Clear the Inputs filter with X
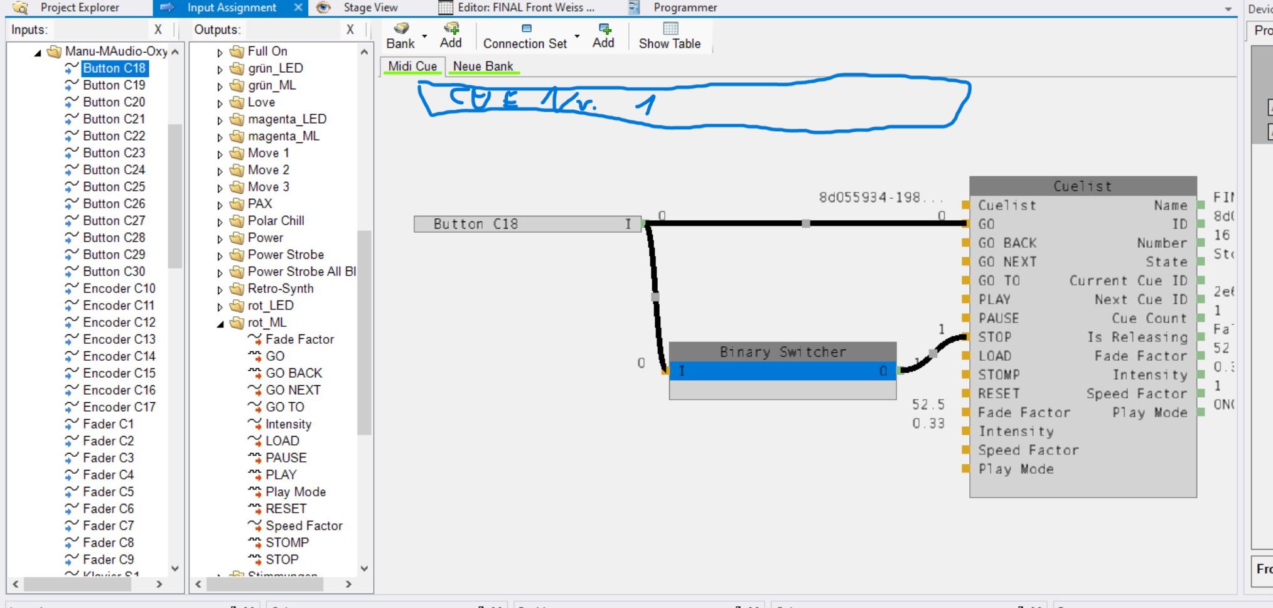 tap(158, 29)
